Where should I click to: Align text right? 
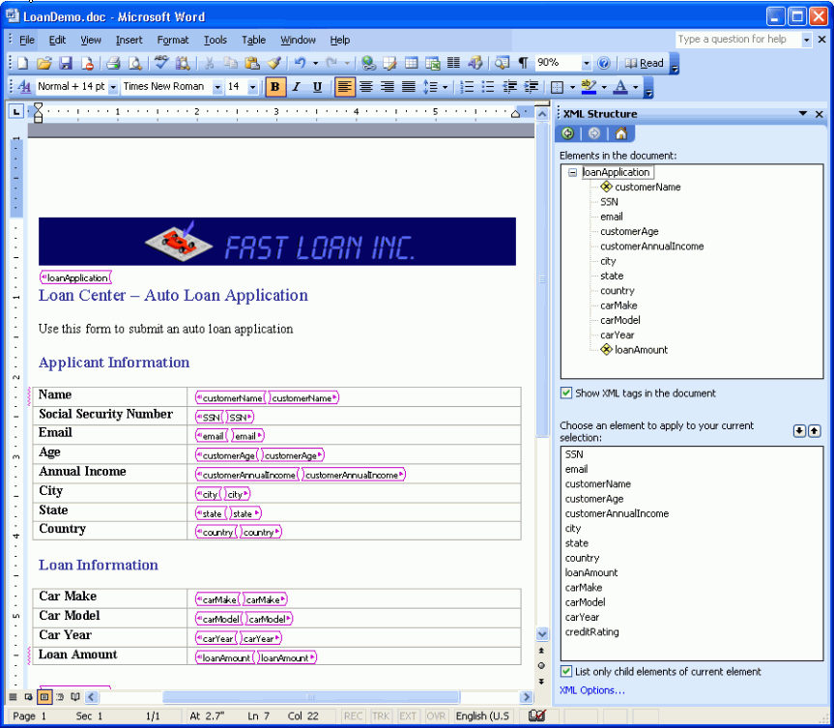(388, 87)
